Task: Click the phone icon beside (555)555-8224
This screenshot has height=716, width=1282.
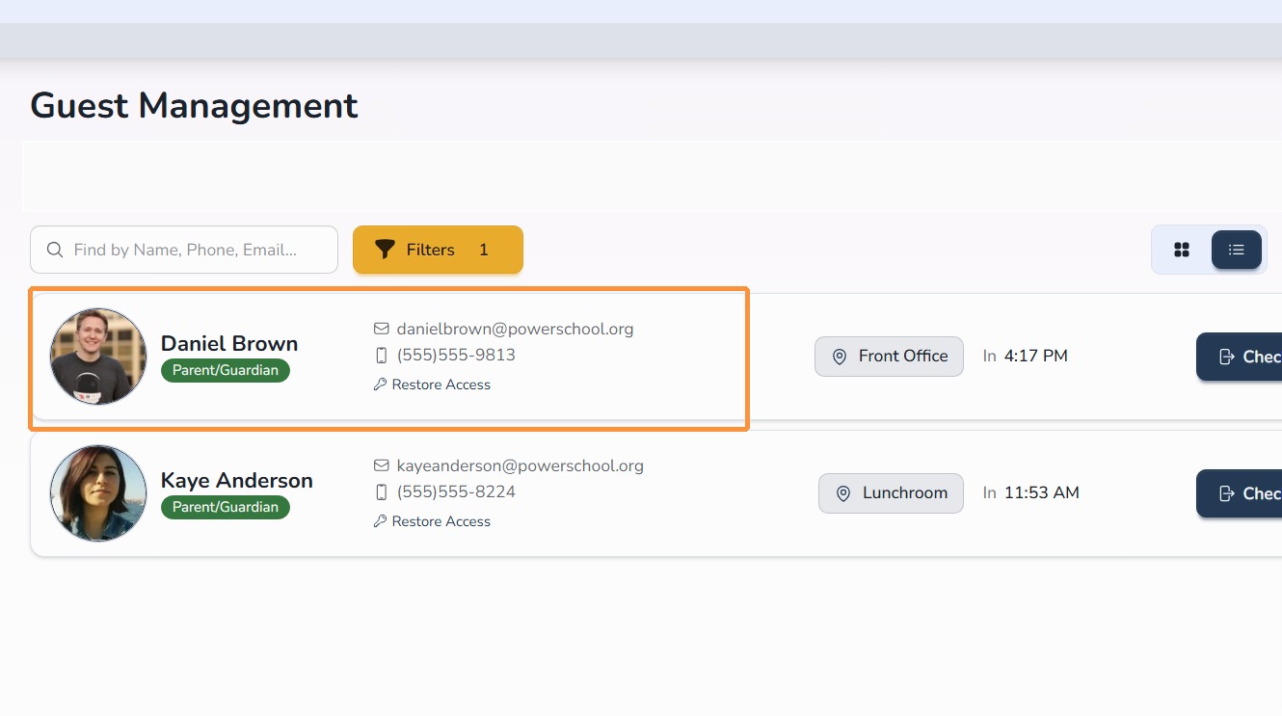Action: coord(381,491)
